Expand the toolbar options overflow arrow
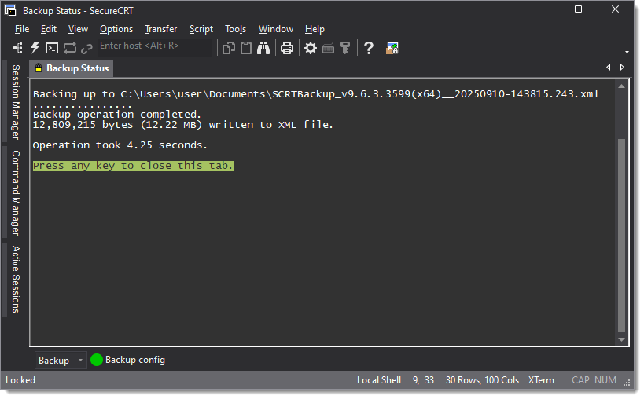The height and width of the screenshot is (399, 644). pos(627,52)
